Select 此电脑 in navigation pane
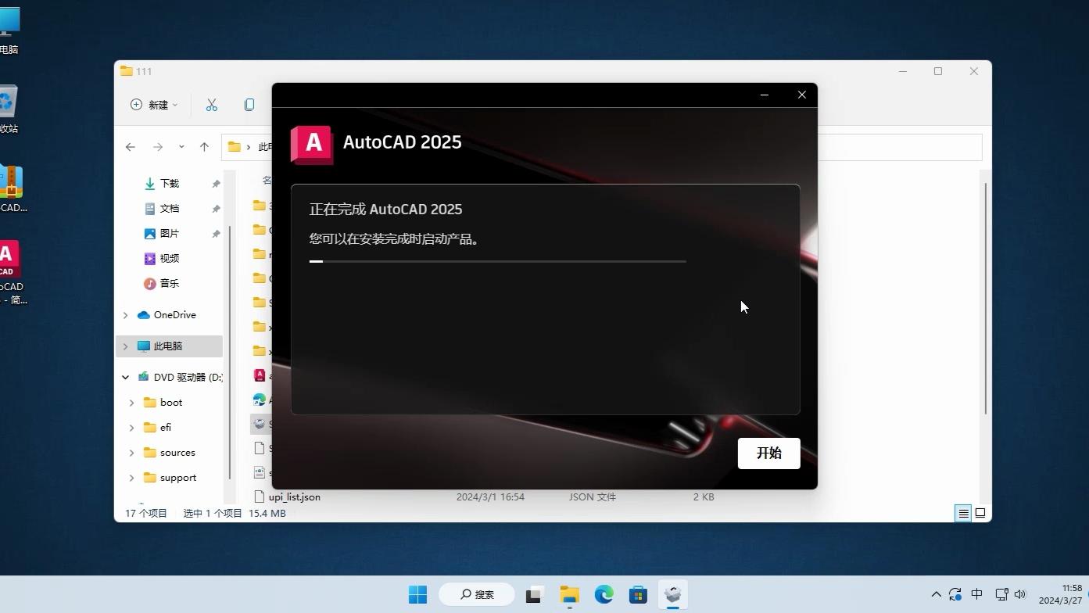The image size is (1089, 613). pyautogui.click(x=167, y=346)
